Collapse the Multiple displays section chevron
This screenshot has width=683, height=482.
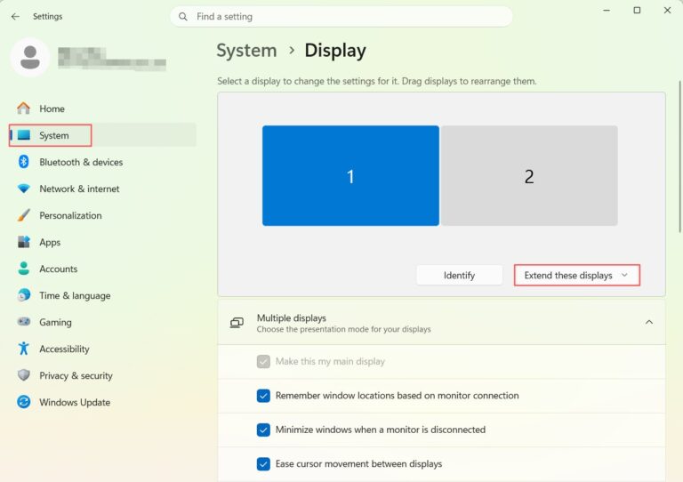pos(649,322)
